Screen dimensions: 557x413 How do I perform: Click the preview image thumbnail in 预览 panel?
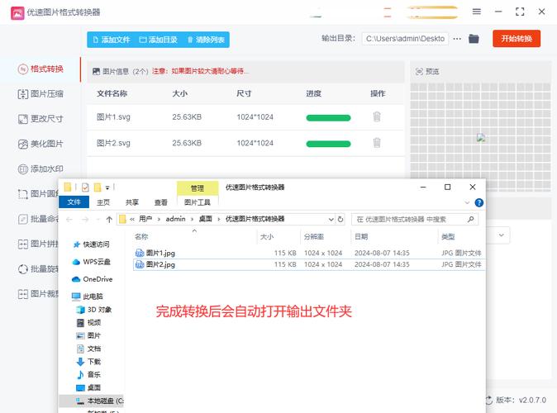tap(481, 138)
